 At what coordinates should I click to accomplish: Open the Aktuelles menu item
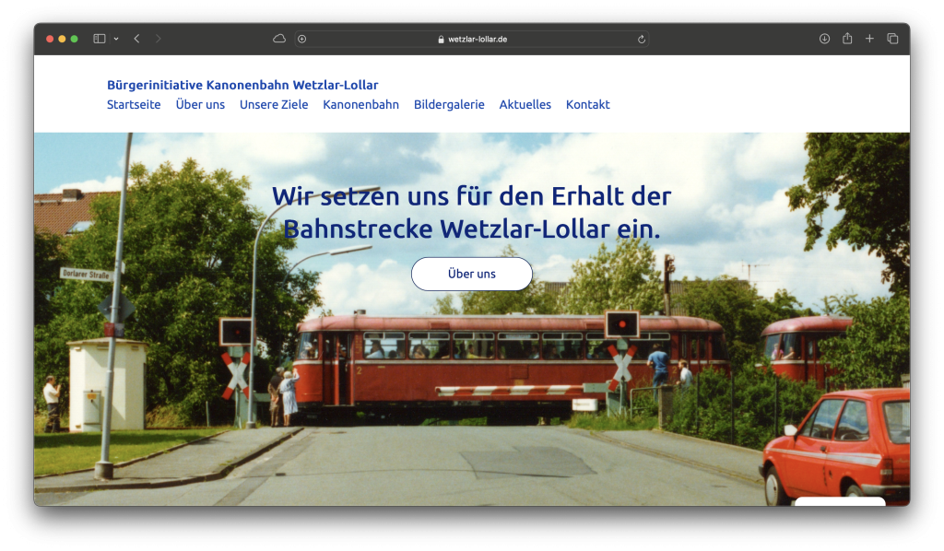[525, 105]
